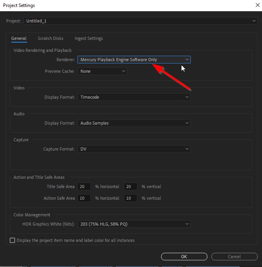The width and height of the screenshot is (262, 267).
Task: Open the Preview Cache dropdown
Action: [102, 71]
